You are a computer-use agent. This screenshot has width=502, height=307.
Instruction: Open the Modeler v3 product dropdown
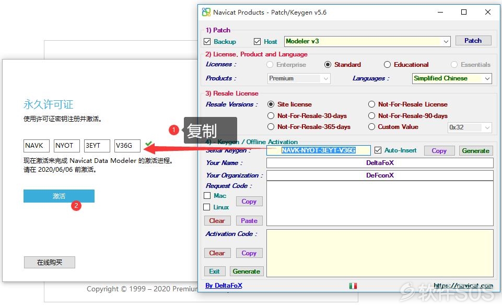[367, 41]
